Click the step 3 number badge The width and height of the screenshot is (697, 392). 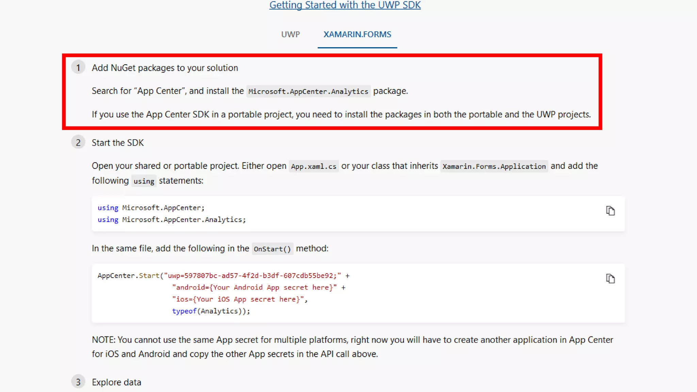click(78, 382)
